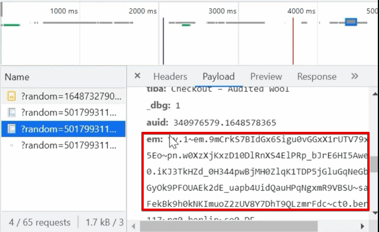Viewport: 379px width, 232px height.
Task: Click the horizontal scroll left arrow
Action: 133,227
